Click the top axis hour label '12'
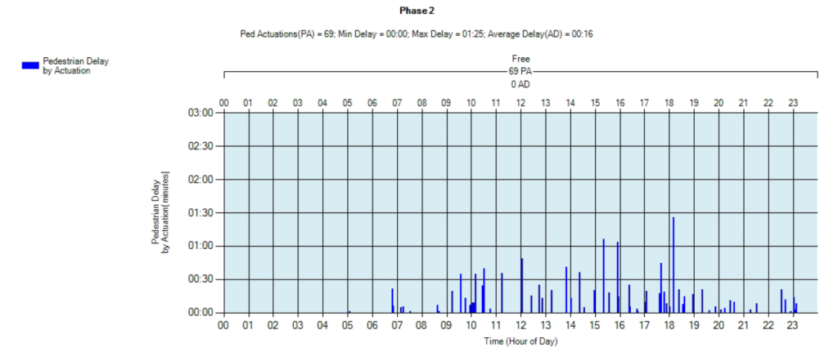838x361 pixels. [520, 102]
